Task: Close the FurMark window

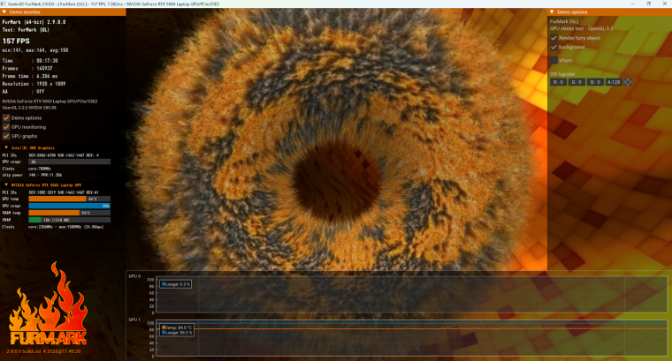Action: (x=664, y=4)
